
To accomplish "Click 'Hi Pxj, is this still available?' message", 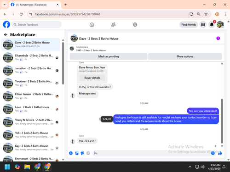I will click(x=95, y=87).
